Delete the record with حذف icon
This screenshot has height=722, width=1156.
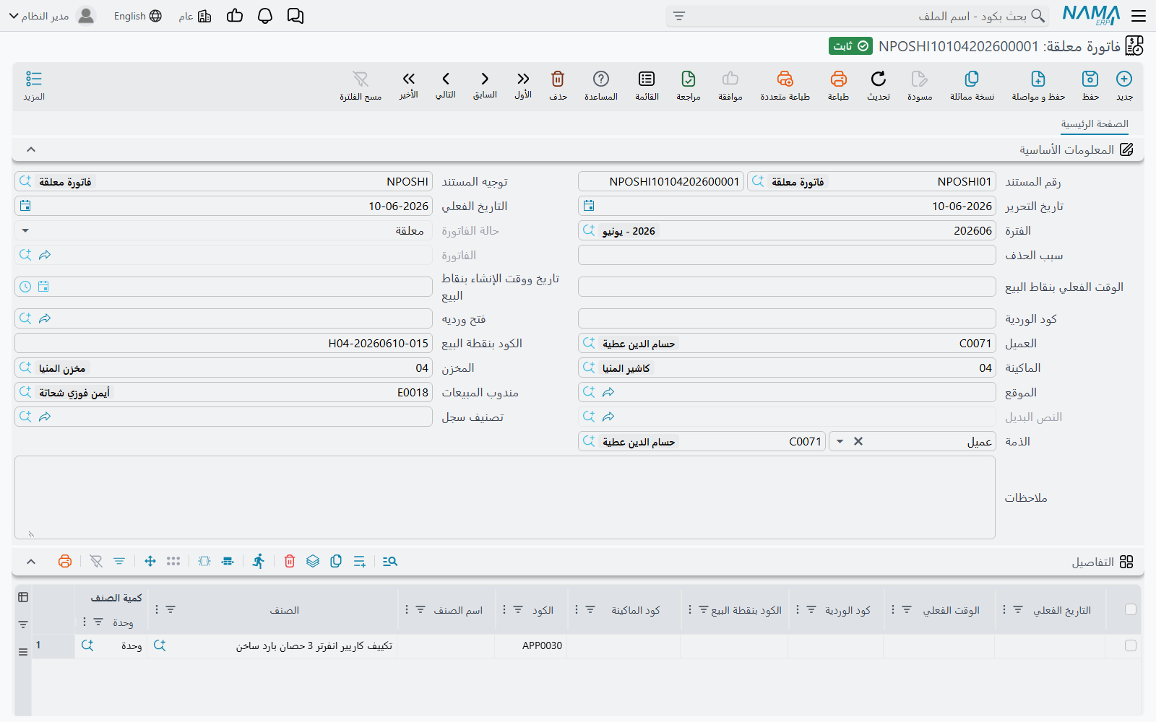tap(558, 85)
